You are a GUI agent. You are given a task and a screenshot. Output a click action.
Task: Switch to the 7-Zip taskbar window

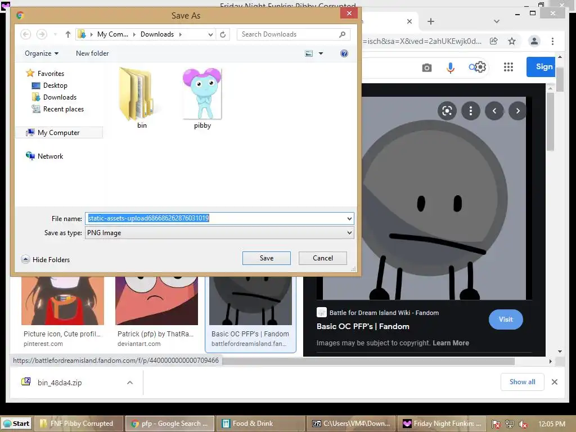pyautogui.click(x=351, y=424)
